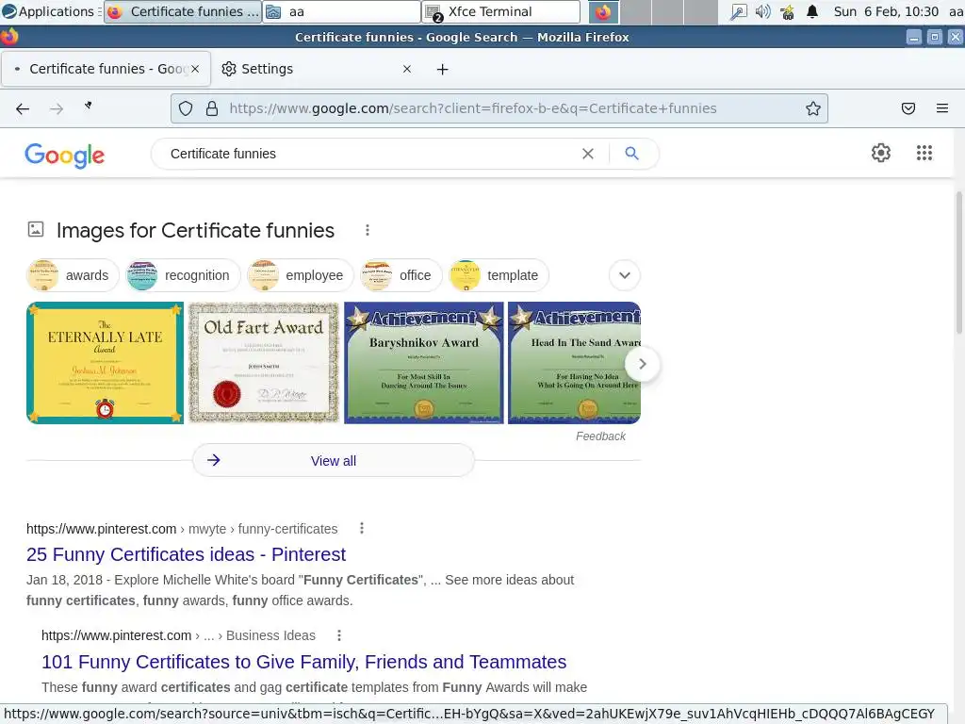Image resolution: width=965 pixels, height=724 pixels.
Task: Go back to the previous page
Action: tap(23, 109)
